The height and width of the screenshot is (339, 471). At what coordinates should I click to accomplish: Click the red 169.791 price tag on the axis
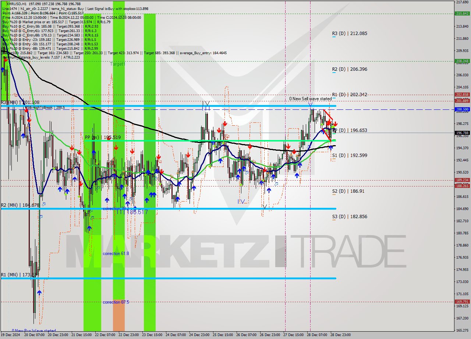click(x=462, y=302)
